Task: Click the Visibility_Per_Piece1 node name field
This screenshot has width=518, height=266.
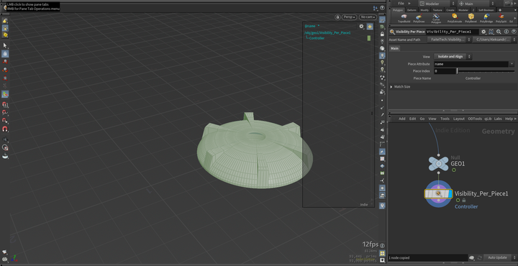Action: point(453,32)
